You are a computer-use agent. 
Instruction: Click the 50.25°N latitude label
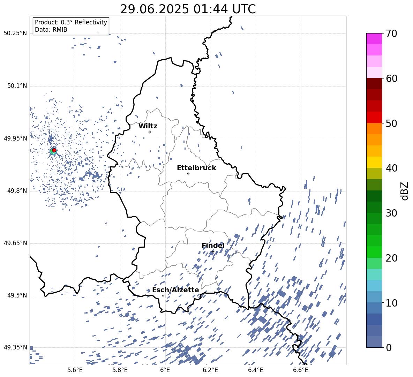coord(15,33)
